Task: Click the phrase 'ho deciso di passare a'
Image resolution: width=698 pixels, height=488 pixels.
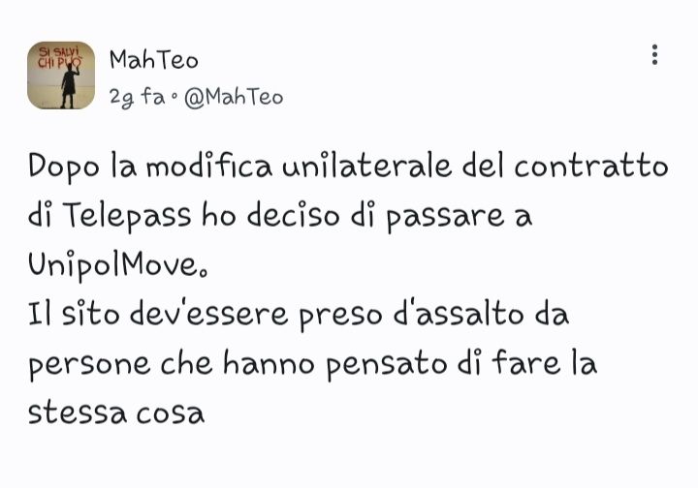Action: (x=366, y=217)
